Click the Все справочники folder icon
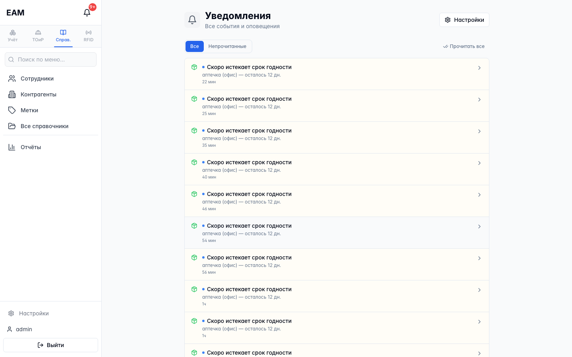Screen dimensions: 572x357 point(12,126)
